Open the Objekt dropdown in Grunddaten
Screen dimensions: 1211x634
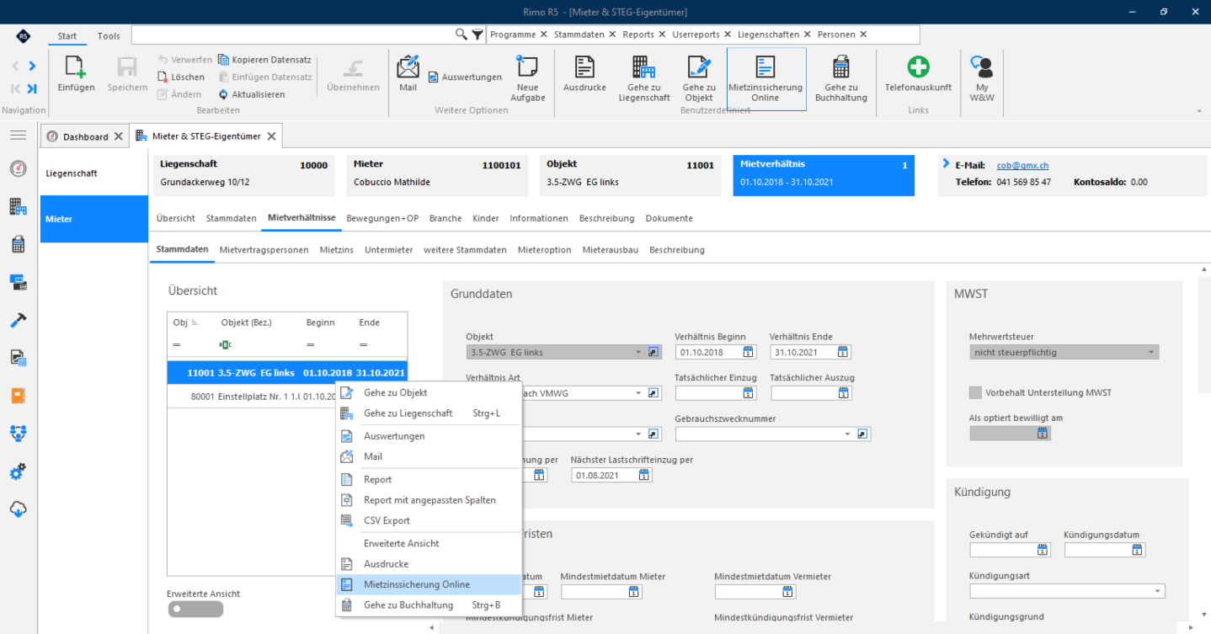click(x=639, y=352)
